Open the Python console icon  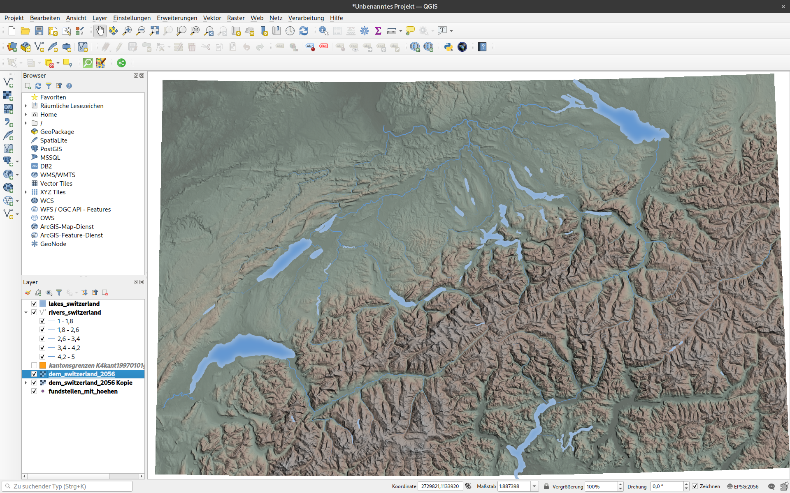(448, 47)
